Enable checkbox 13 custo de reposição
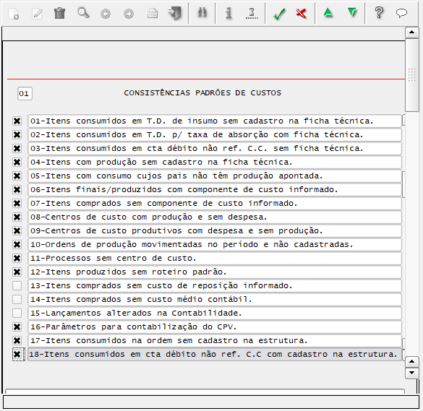 click(17, 286)
